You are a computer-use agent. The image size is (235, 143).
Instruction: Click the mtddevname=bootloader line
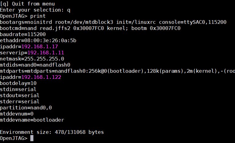(32, 120)
